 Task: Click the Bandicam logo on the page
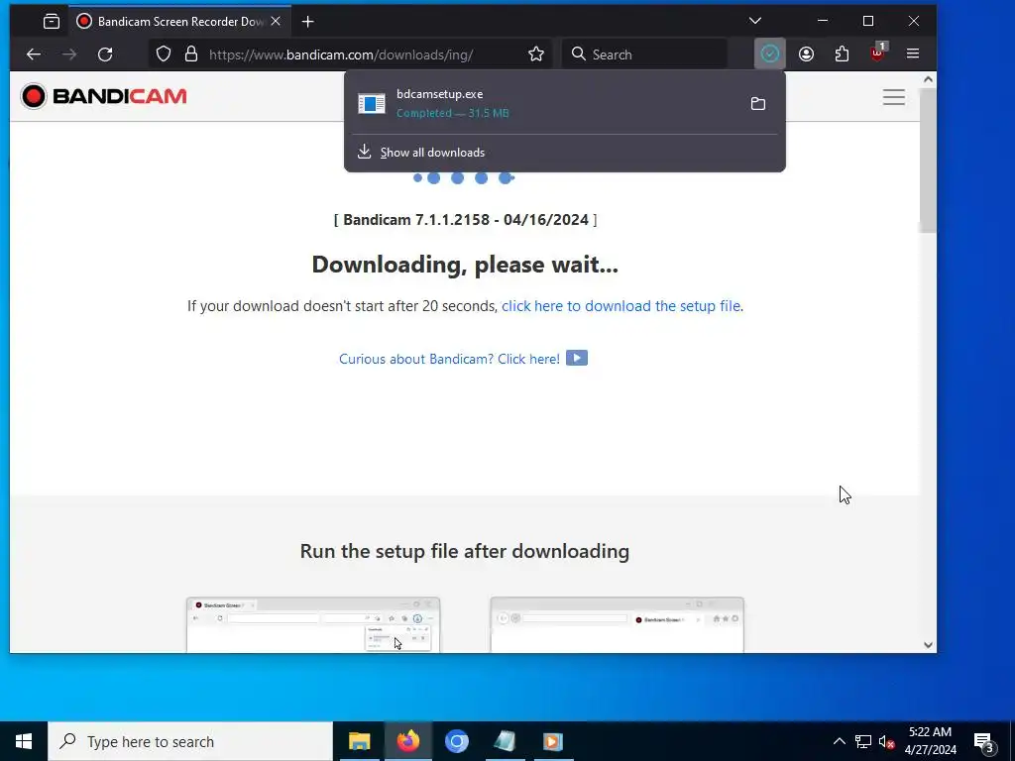(x=103, y=96)
